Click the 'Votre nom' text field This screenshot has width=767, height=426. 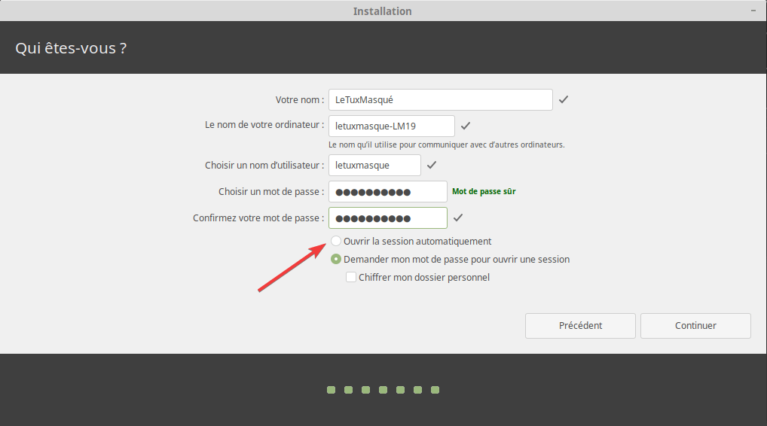coord(440,99)
